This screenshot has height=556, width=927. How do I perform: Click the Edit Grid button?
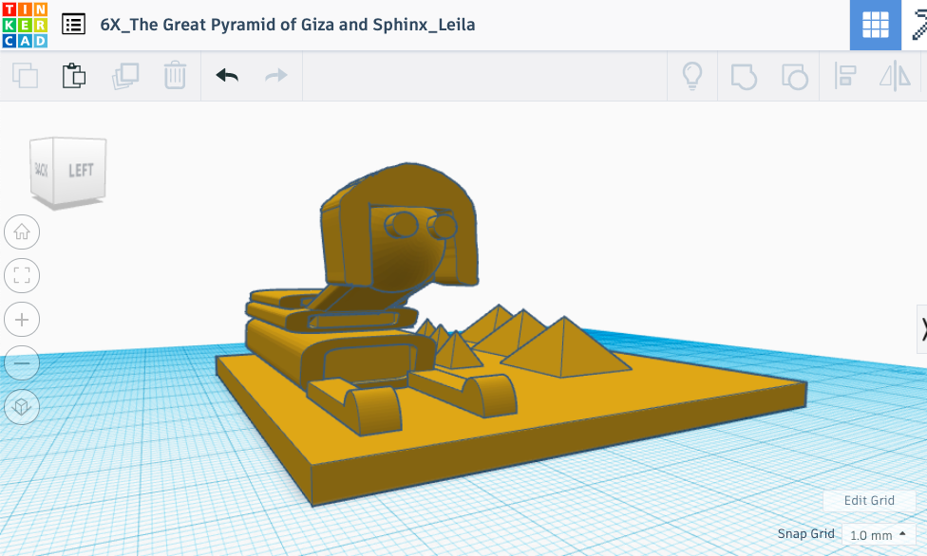coord(869,501)
